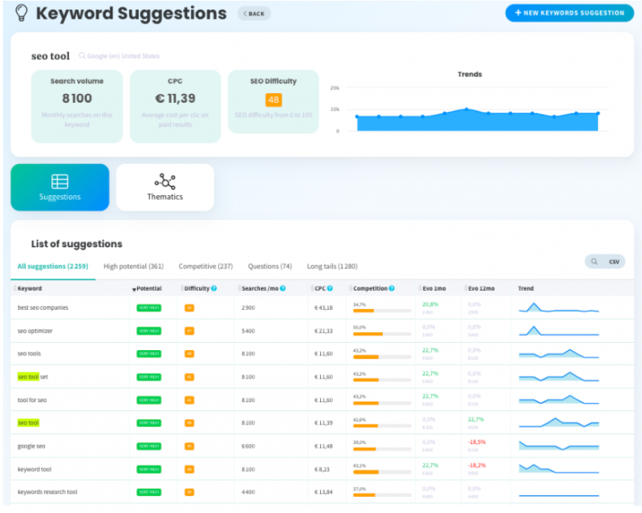The image size is (642, 513).
Task: Click the search magnifier in the suggestions list
Action: tap(594, 262)
